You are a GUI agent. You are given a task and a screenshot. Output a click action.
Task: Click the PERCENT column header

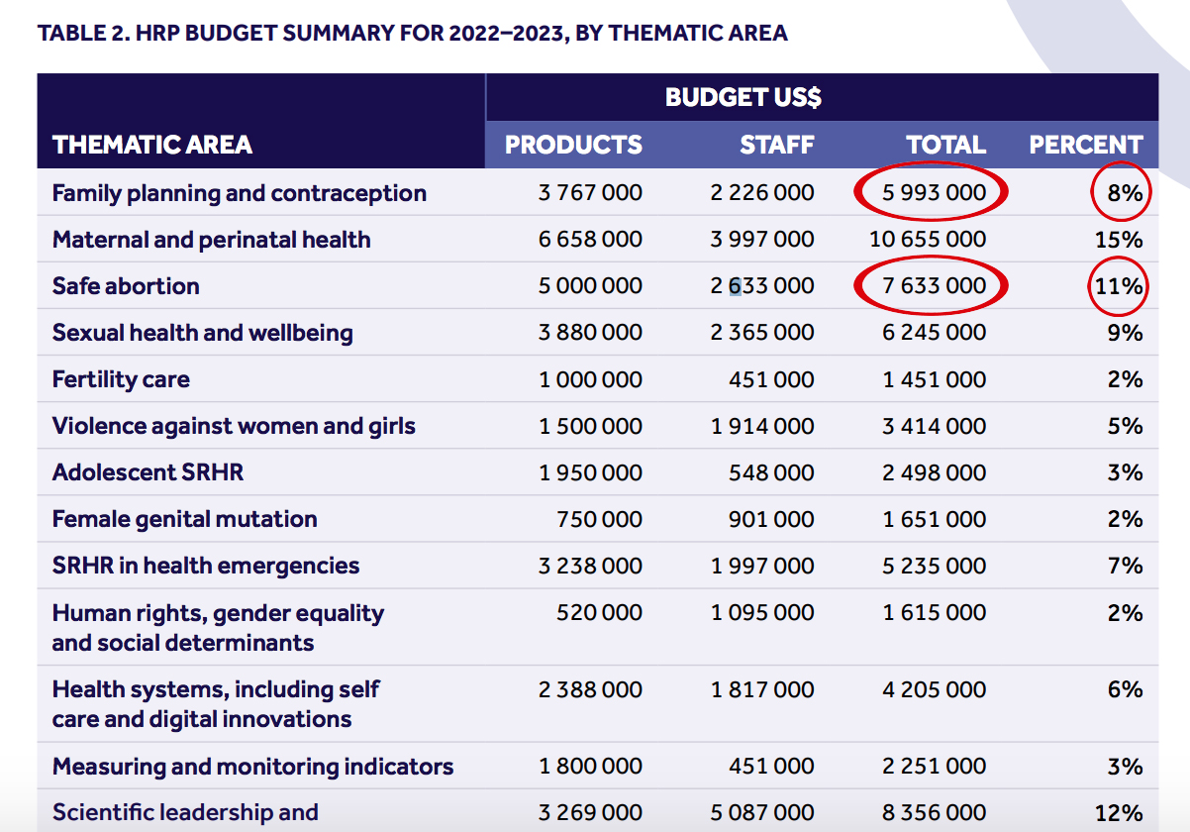click(1086, 145)
